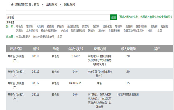Filter by 稳定剂和凝固剂 function
Image resolution: width=174 pixels, height=110 pixels.
pos(49,30)
